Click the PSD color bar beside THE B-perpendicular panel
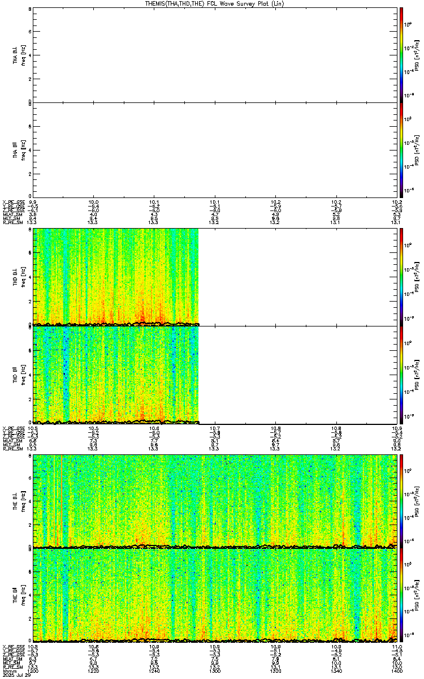424x679 pixels. point(401,501)
